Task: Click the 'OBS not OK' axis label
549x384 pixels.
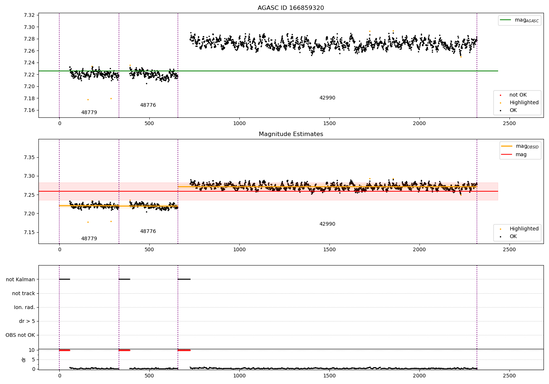Action: 20,335
